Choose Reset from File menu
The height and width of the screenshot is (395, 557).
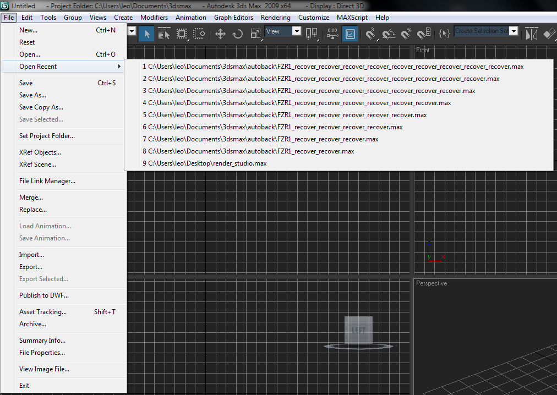(x=64, y=42)
